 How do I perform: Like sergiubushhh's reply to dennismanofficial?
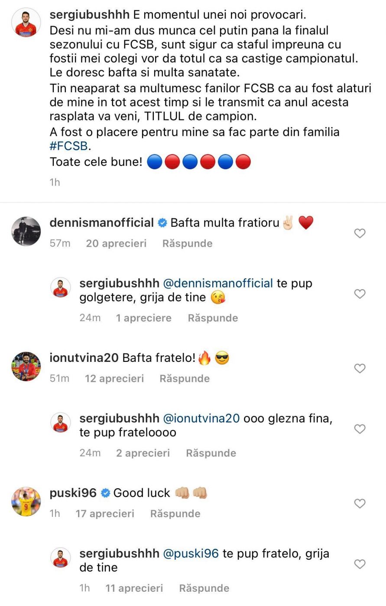(360, 294)
